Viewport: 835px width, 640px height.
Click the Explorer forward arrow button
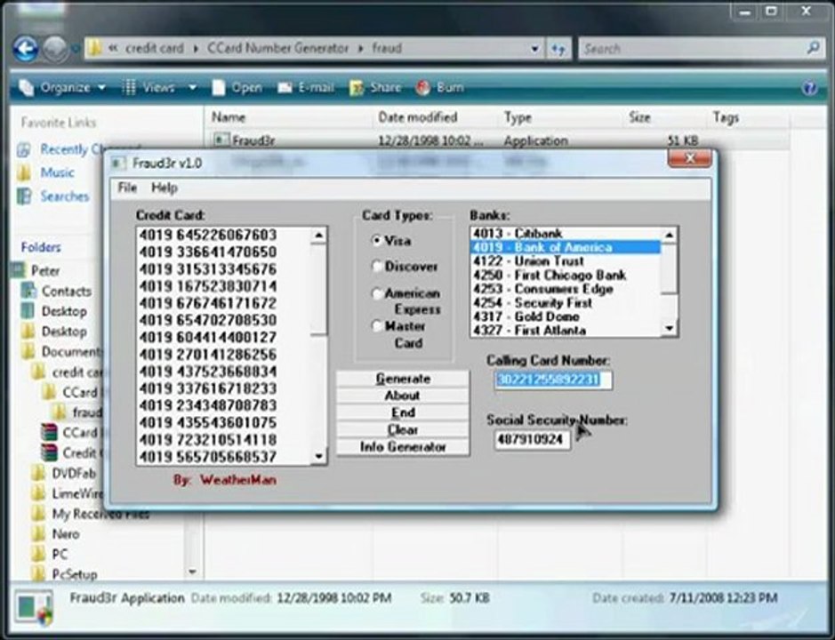coord(55,49)
